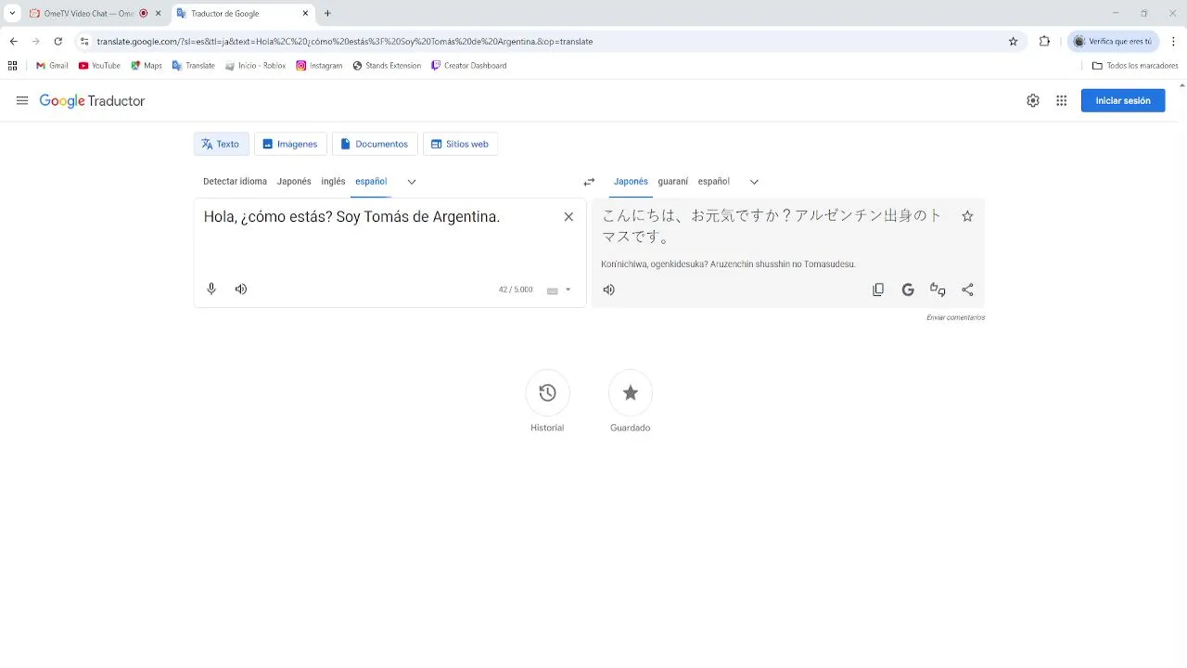Image resolution: width=1187 pixels, height=668 pixels.
Task: Open input tools dropdown arrow
Action: point(568,290)
